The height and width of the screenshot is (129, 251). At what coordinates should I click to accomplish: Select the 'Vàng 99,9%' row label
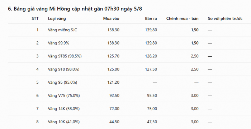[x=58, y=43]
